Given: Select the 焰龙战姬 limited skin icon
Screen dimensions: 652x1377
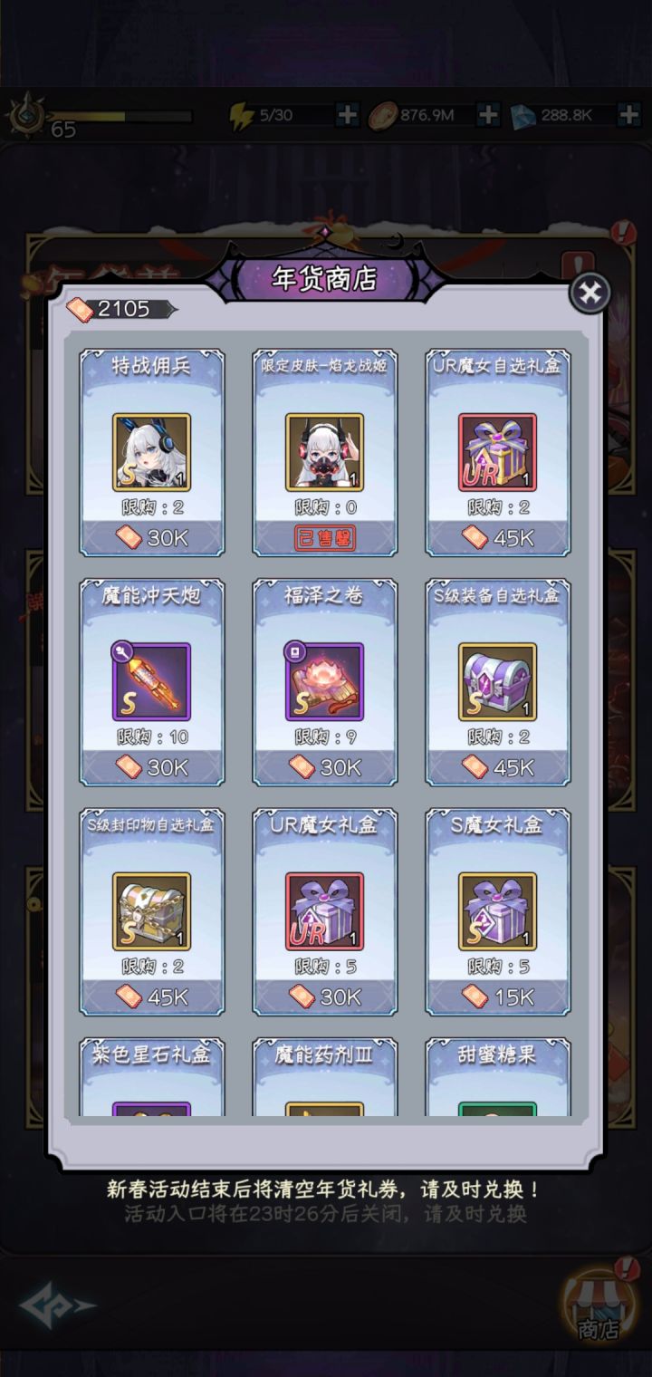Looking at the screenshot, I should tap(324, 452).
